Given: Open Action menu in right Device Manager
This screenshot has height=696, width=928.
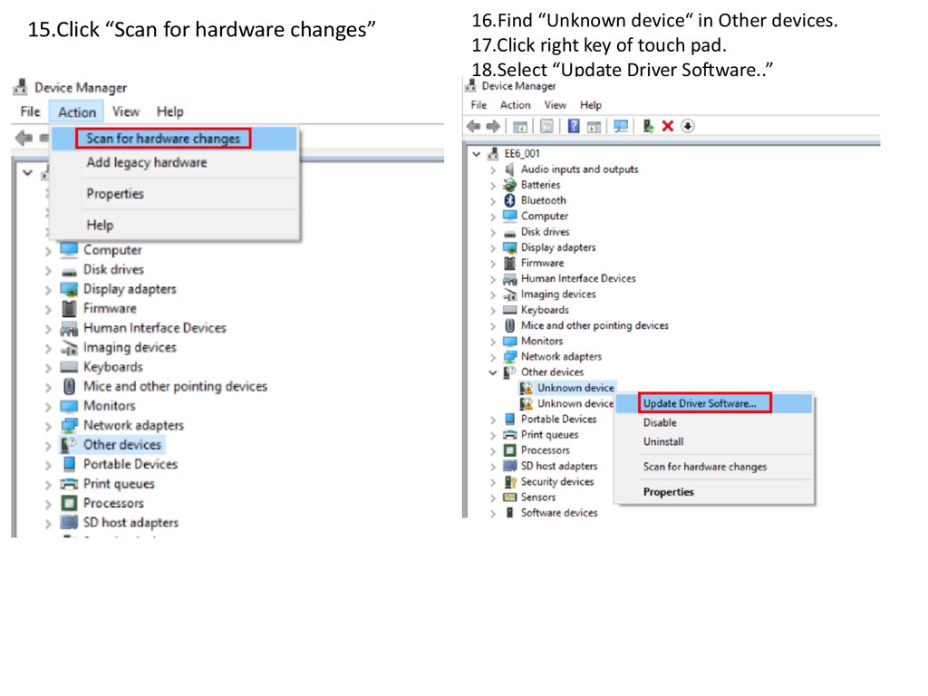Looking at the screenshot, I should [516, 105].
